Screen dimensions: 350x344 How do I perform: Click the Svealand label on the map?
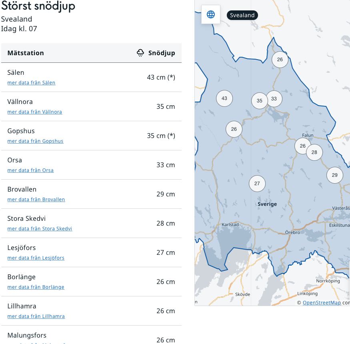[242, 15]
